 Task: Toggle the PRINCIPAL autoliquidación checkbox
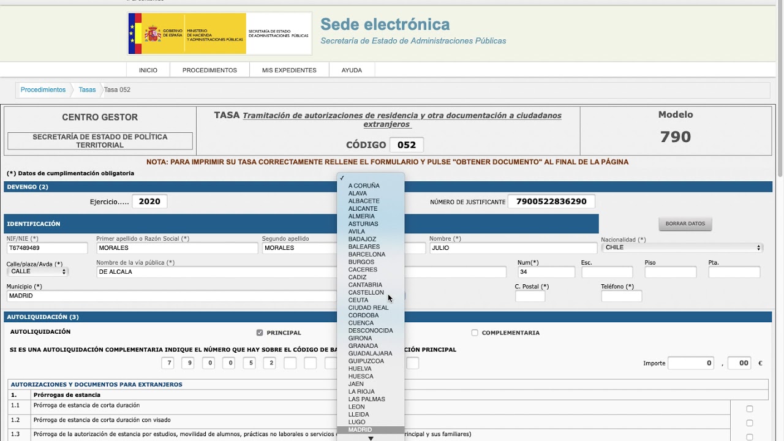tap(260, 333)
